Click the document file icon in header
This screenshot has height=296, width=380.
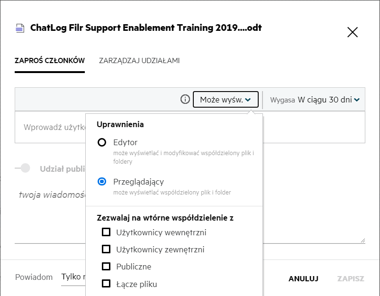[x=19, y=28]
